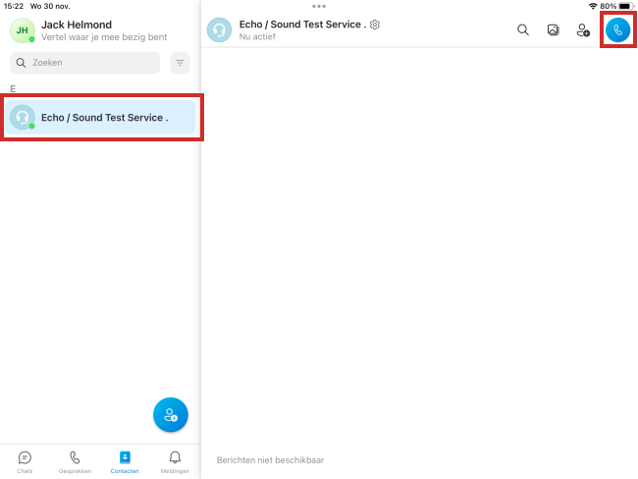Image resolution: width=638 pixels, height=479 pixels.
Task: Tap the Echo contact avatar in list
Action: pyautogui.click(x=23, y=117)
